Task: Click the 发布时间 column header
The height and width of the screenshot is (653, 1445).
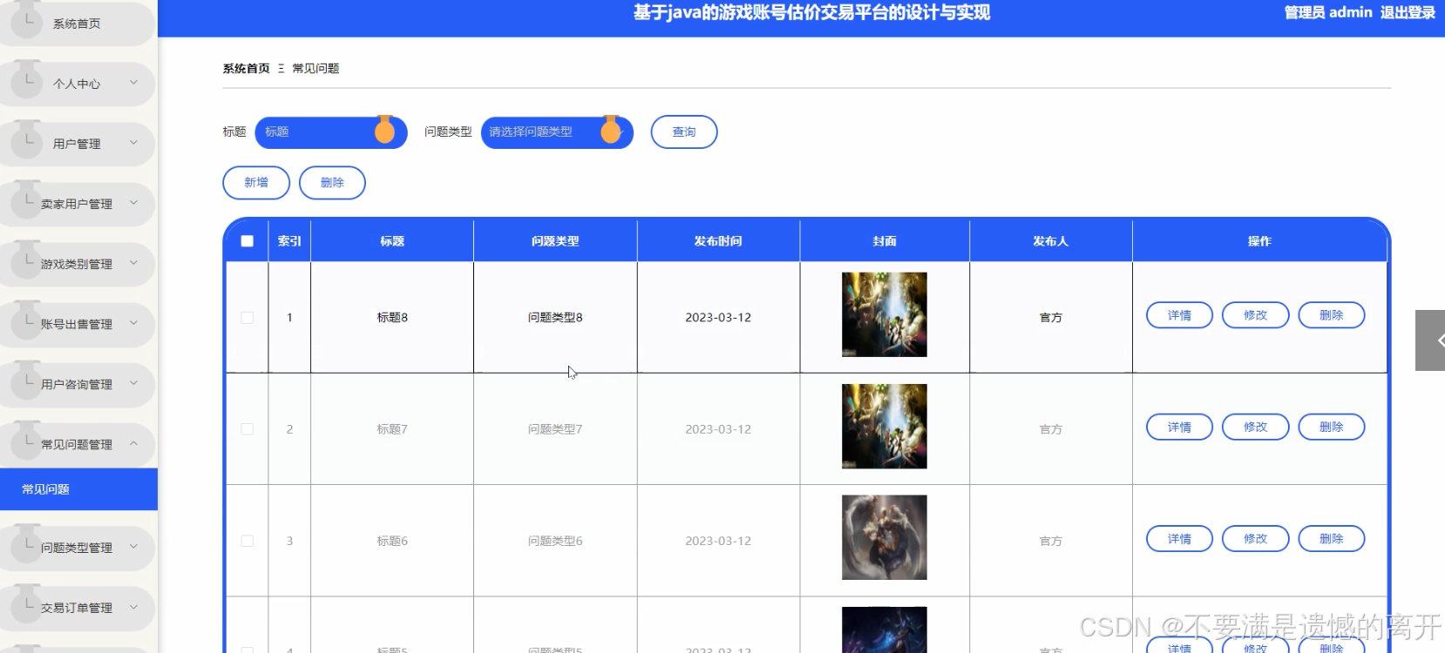Action: click(x=718, y=241)
